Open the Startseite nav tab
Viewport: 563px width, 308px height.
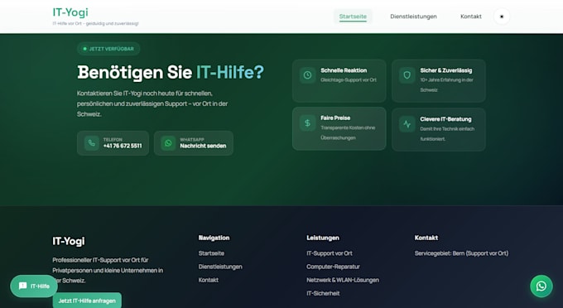coord(353,17)
